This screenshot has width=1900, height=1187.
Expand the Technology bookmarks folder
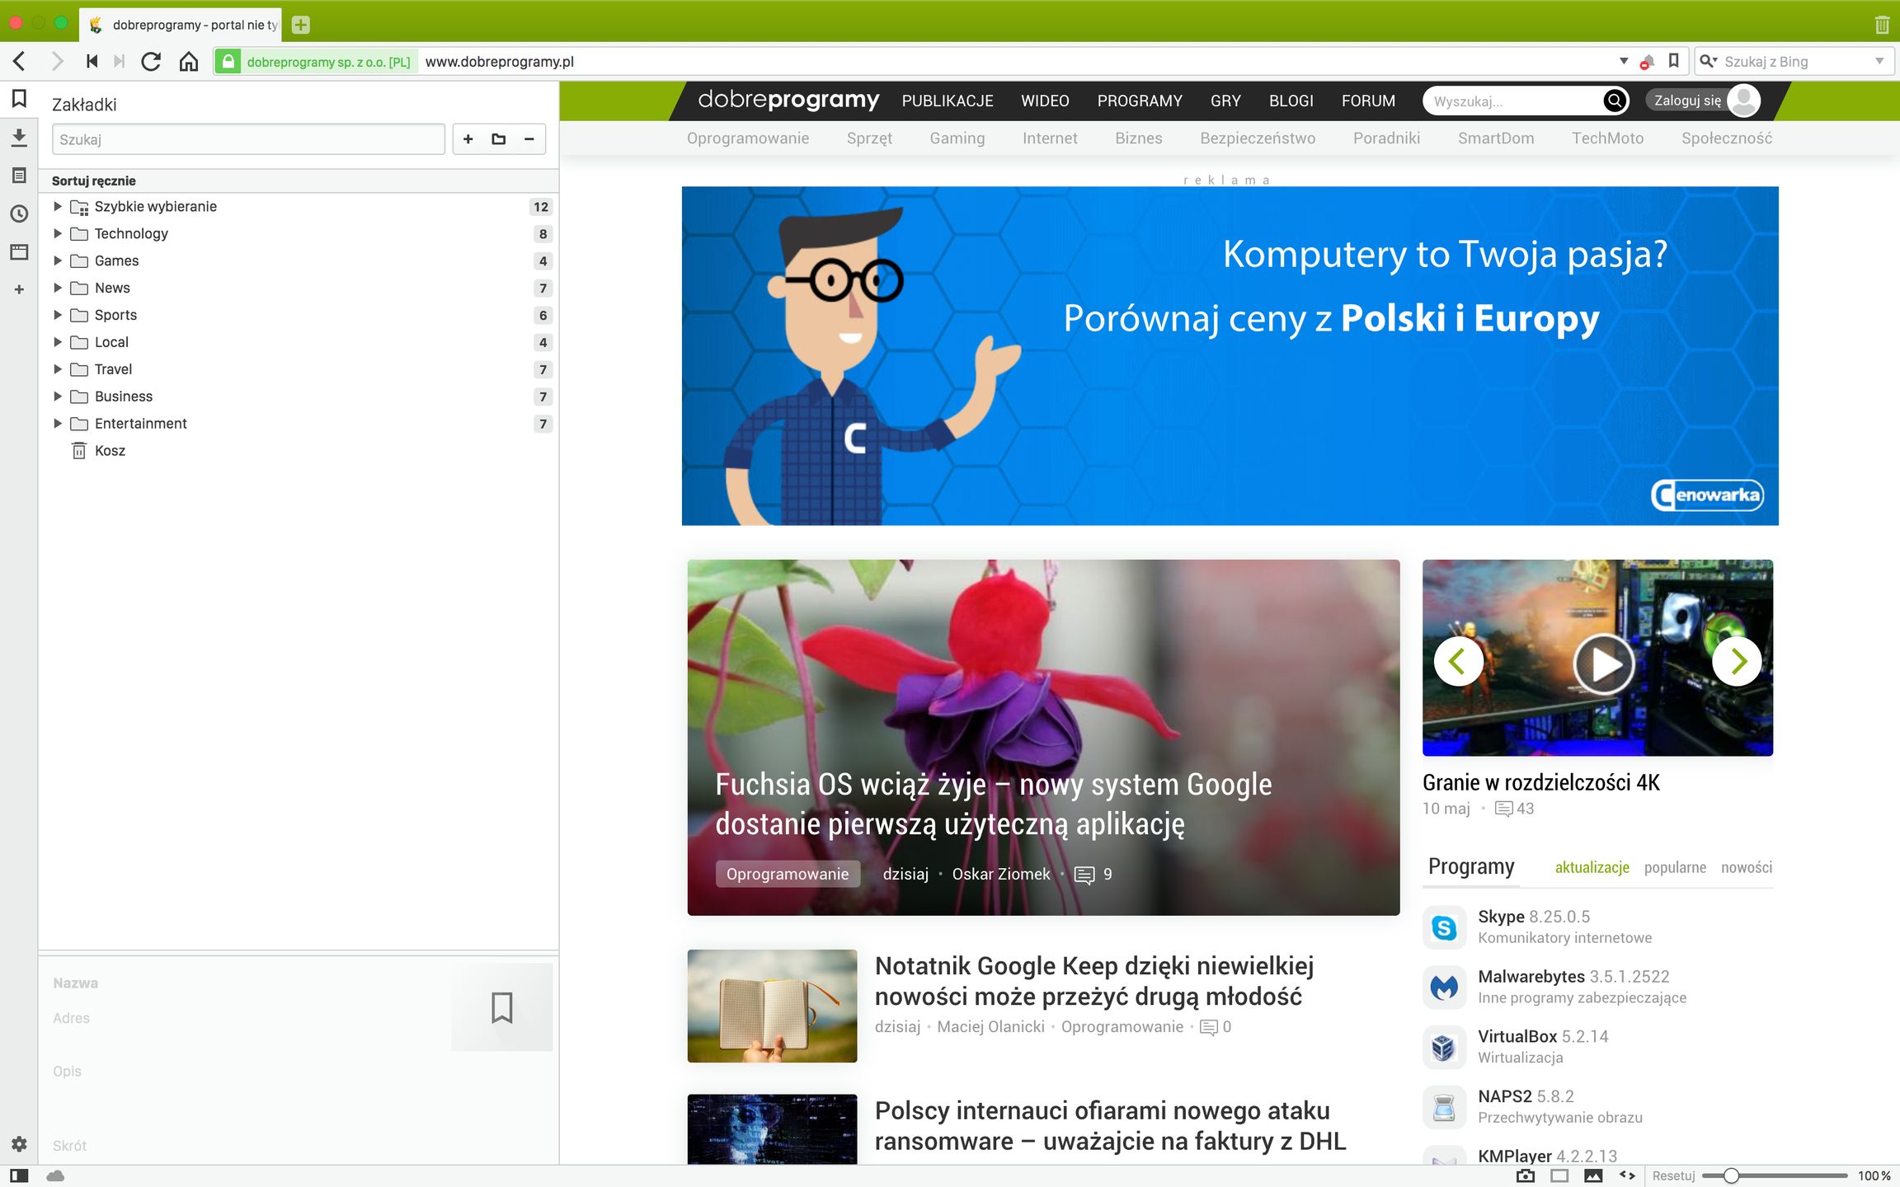click(x=58, y=233)
